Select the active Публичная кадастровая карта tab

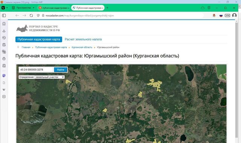[88, 8]
